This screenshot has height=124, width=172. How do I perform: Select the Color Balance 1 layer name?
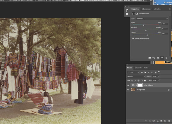pyautogui.click(x=149, y=85)
